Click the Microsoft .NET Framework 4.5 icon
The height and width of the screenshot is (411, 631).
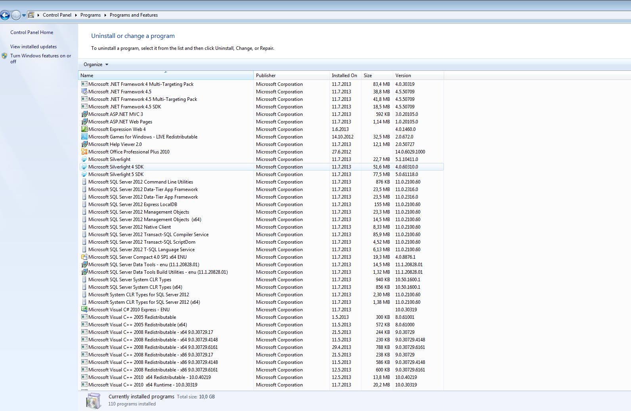coord(84,91)
